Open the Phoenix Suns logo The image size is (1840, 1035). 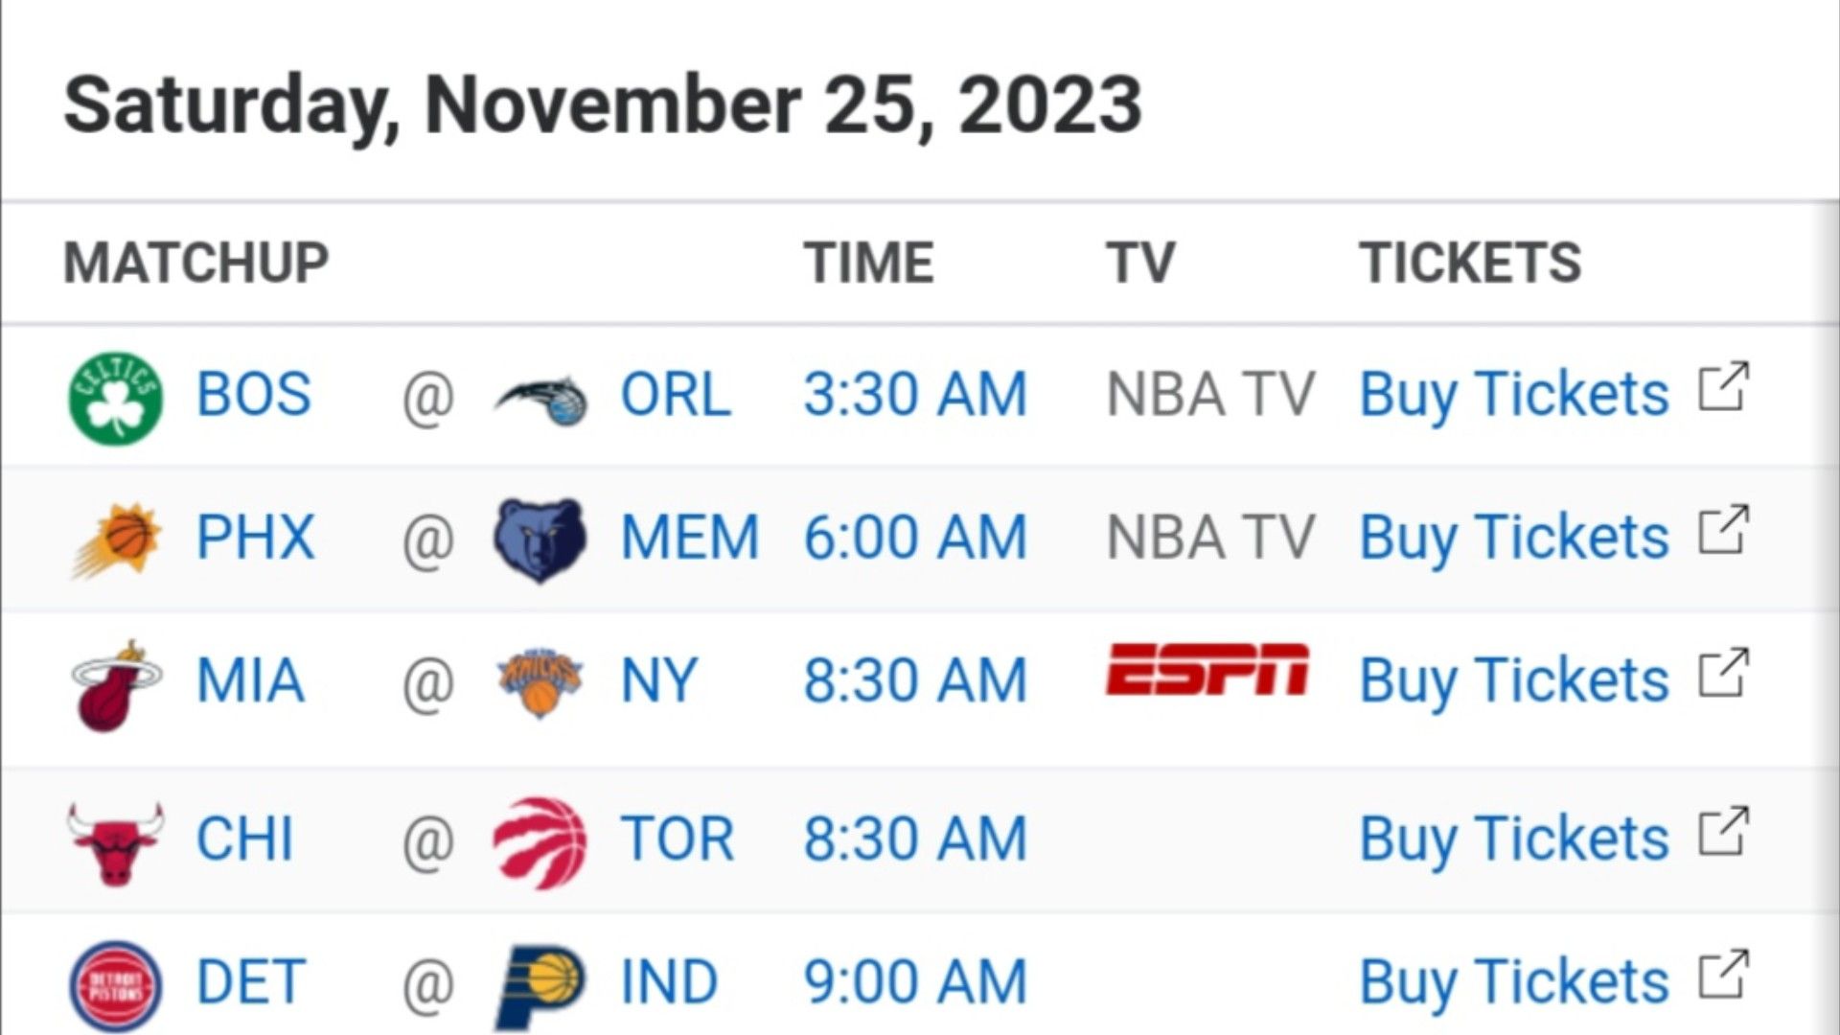pos(117,540)
